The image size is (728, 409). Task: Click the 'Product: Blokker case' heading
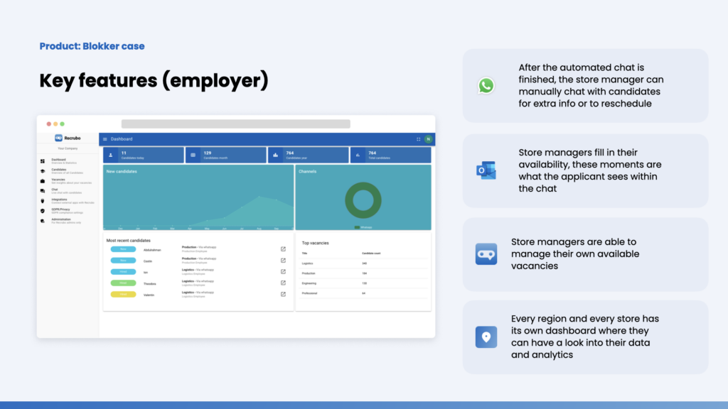92,46
